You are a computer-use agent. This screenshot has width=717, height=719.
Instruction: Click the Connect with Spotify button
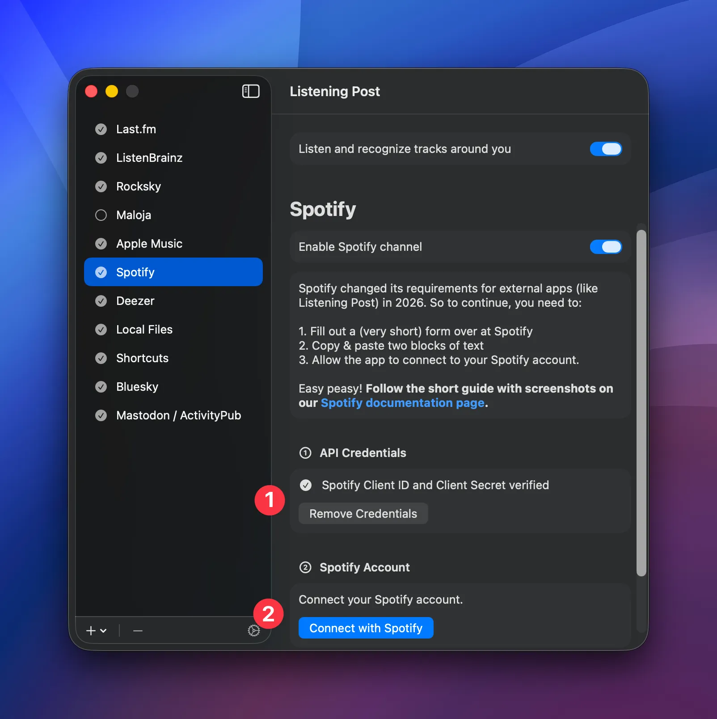366,628
